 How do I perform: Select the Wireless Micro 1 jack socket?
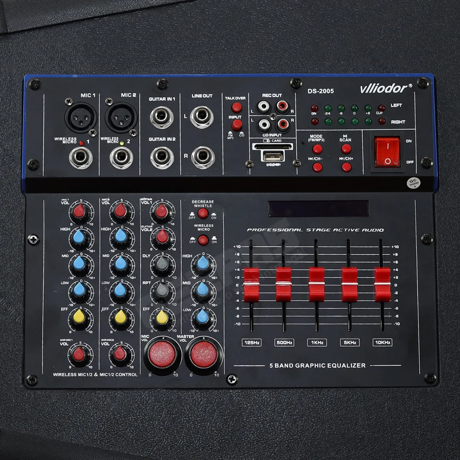(x=80, y=158)
